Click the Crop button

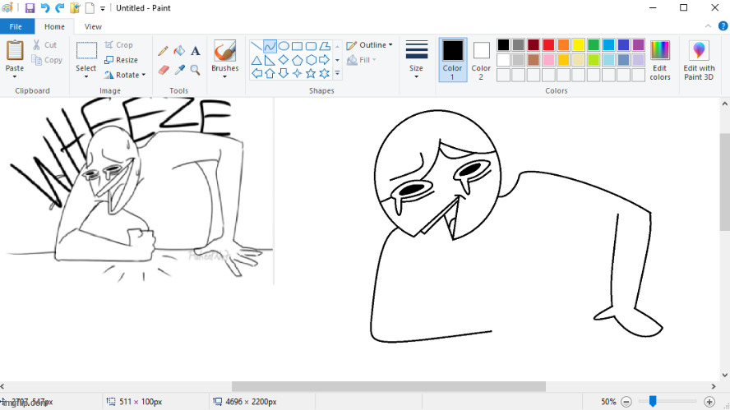click(x=118, y=44)
